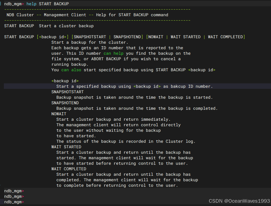This screenshot has width=271, height=206.
Task: Click 'The status of the backup is recorded' line
Action: (x=126, y=141)
